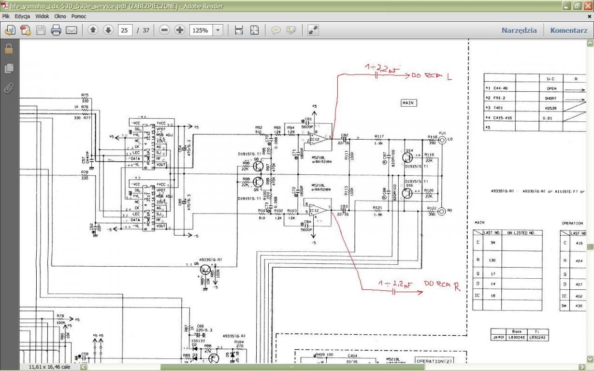Open the Pomoc menu
Image resolution: width=594 pixels, height=371 pixels.
[x=79, y=16]
